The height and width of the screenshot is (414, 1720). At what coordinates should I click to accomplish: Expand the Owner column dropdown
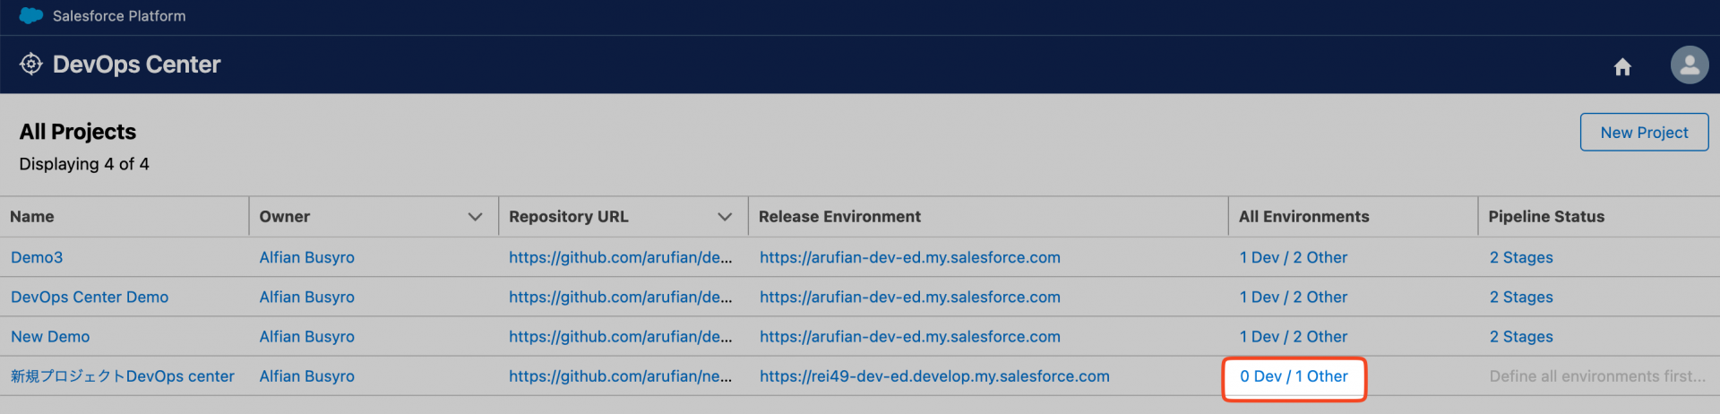(x=475, y=217)
